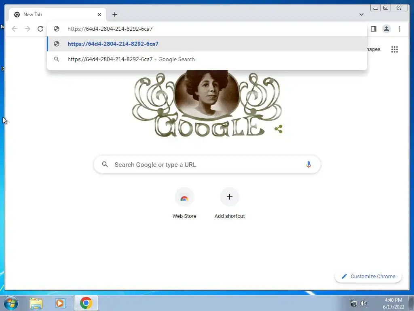Open the Google apps grid

point(395,49)
